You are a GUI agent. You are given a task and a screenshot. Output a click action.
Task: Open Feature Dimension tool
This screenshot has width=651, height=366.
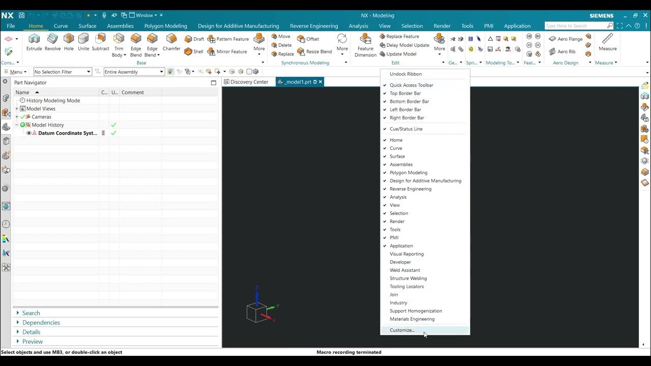[365, 45]
